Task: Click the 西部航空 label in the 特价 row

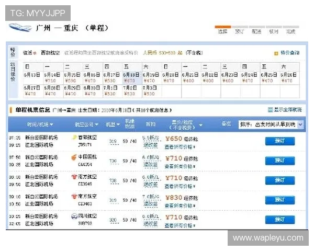Action: pyautogui.click(x=50, y=53)
